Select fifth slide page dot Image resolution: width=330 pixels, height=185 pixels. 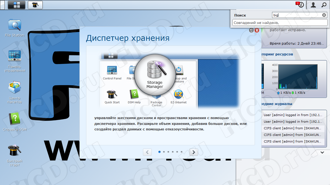point(177,152)
